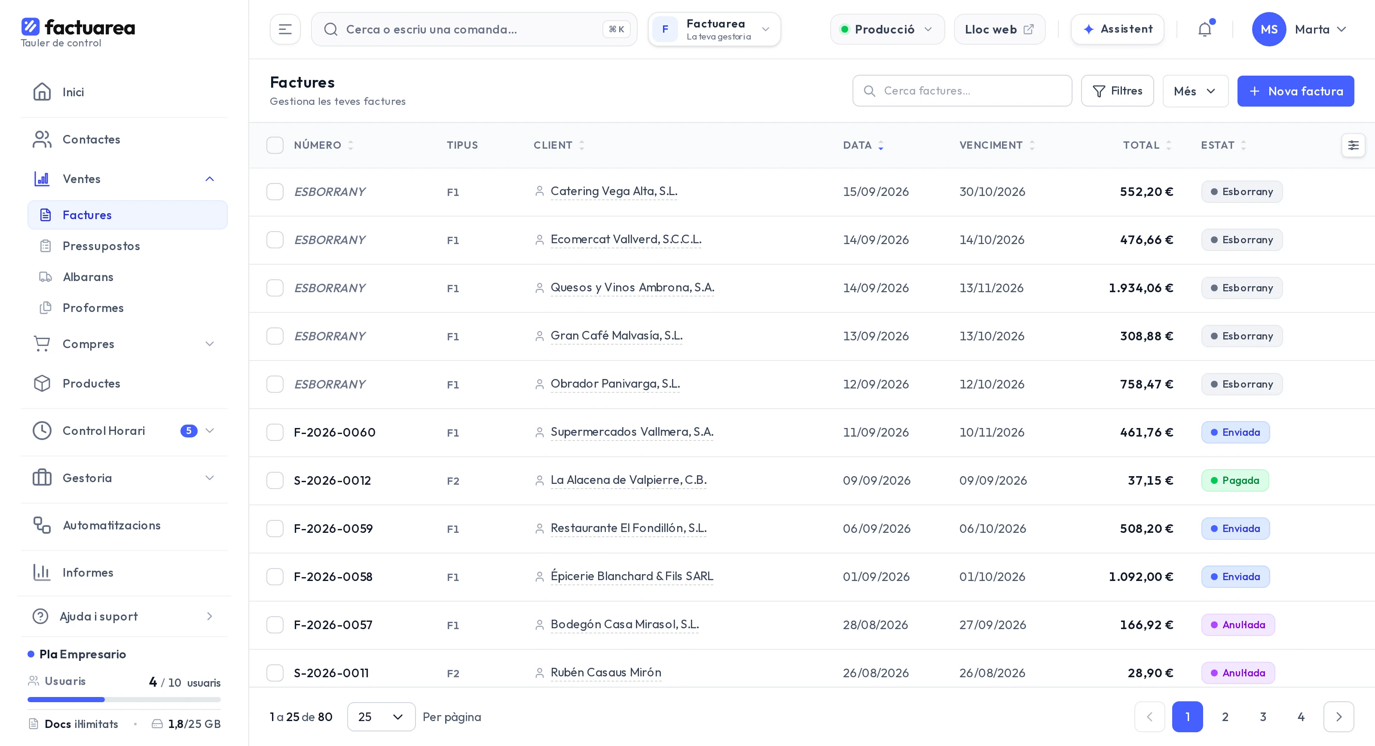1375x746 pixels.
Task: Open the Catering Vega Alta, S.L. client link
Action: pos(614,191)
